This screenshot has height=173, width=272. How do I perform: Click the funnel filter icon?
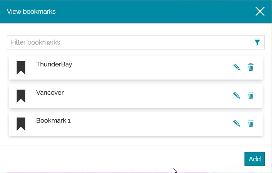[x=257, y=42]
